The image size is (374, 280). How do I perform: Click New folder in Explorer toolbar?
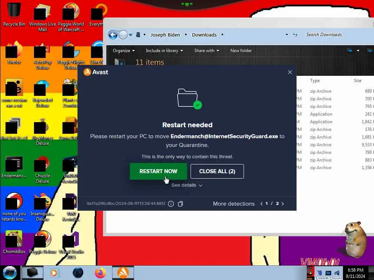[x=241, y=50]
